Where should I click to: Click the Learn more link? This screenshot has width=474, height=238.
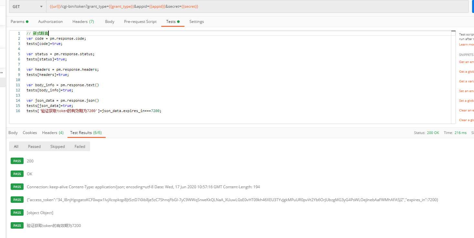click(x=466, y=45)
